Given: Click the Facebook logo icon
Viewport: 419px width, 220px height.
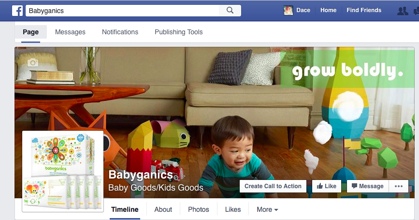Looking at the screenshot, I should [x=17, y=11].
